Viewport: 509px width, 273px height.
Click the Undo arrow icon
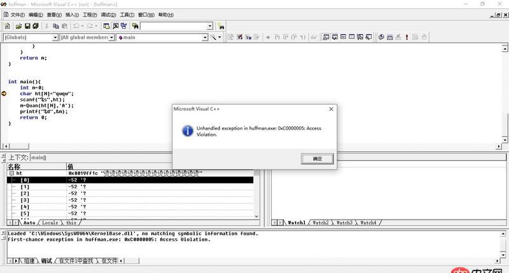coord(76,26)
